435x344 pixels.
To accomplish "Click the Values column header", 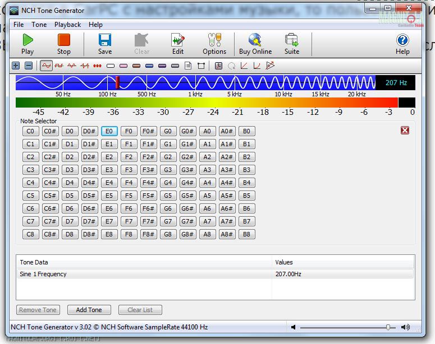I will point(343,262).
